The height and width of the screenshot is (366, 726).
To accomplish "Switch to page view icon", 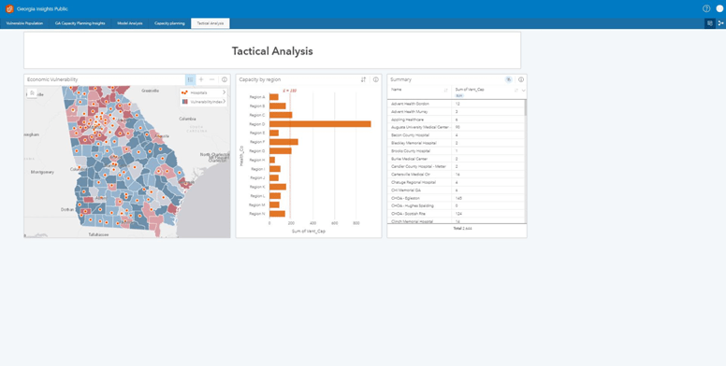I will pos(710,23).
